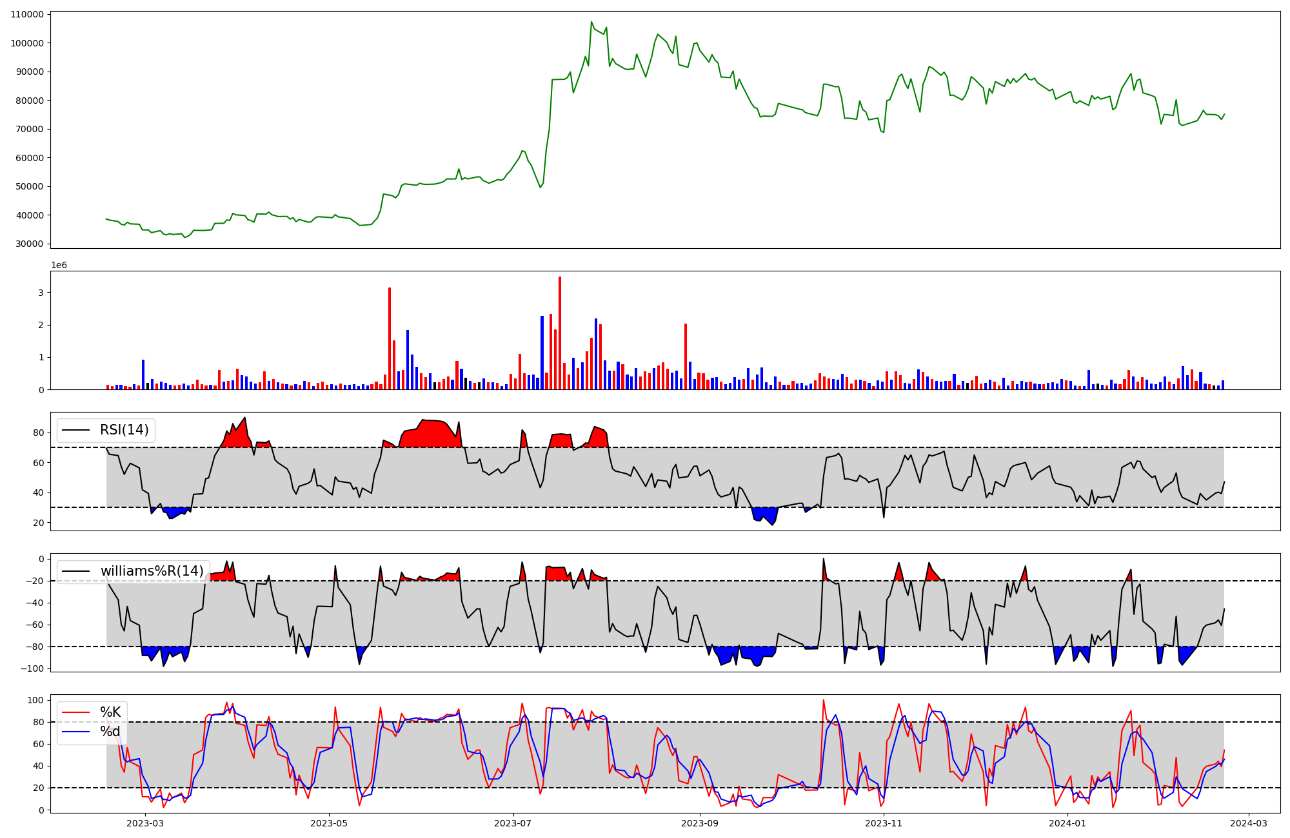This screenshot has height=838, width=1290.
Task: Click the %K legend label
Action: coord(110,712)
